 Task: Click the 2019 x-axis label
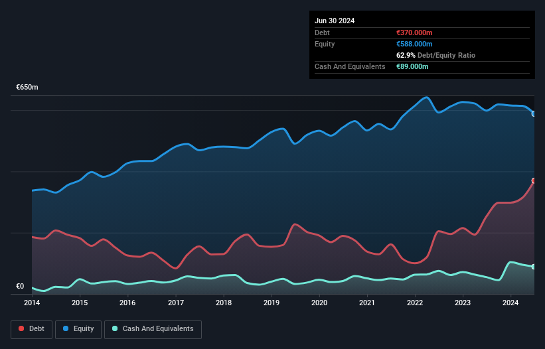(x=272, y=303)
